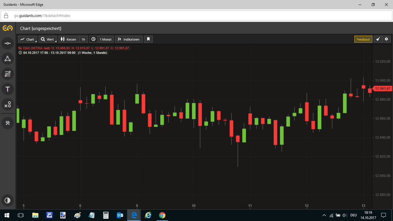Viewport: 393px width, 221px height.
Task: Open the trend lines drawing tool
Action: coord(7,74)
